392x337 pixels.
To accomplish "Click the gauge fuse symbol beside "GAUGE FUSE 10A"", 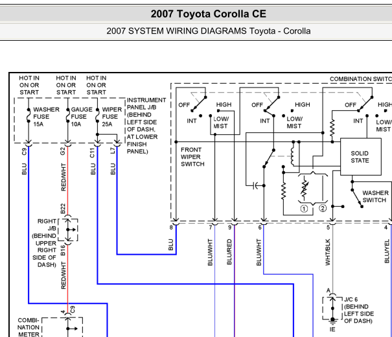I will pos(68,116).
